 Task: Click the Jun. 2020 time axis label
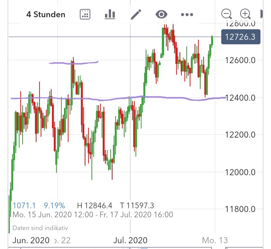click(30, 240)
